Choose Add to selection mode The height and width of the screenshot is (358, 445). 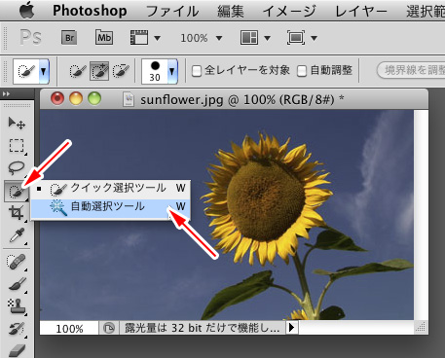pos(99,71)
